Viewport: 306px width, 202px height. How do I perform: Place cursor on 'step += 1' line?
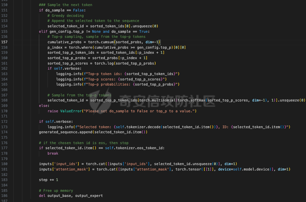[48, 180]
